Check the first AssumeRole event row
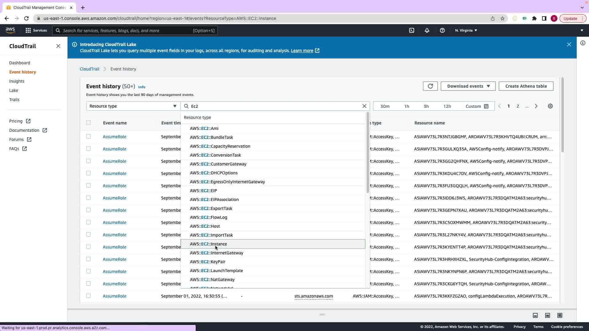The height and width of the screenshot is (331, 589). [88, 136]
